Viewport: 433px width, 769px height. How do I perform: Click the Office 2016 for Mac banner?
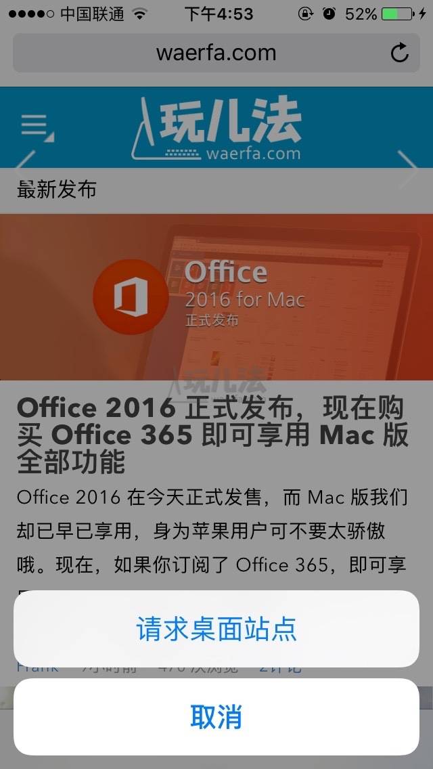[x=216, y=296]
